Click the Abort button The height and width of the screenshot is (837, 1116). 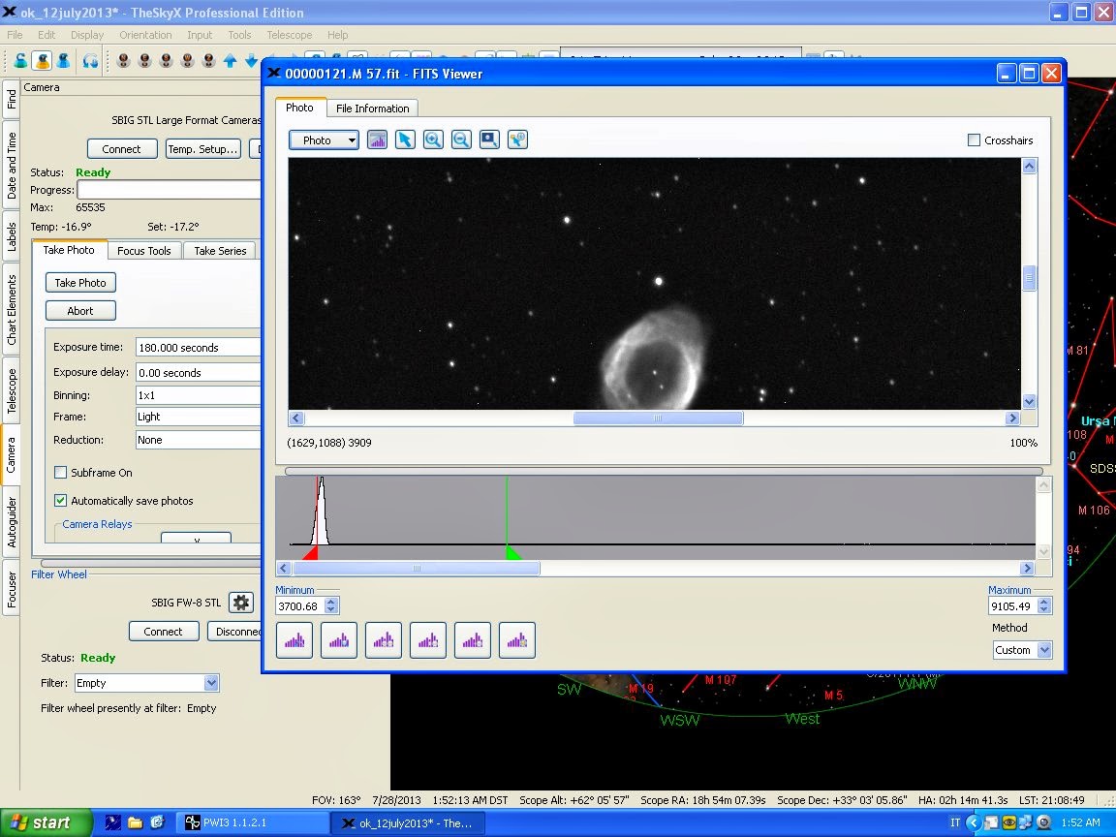[80, 311]
